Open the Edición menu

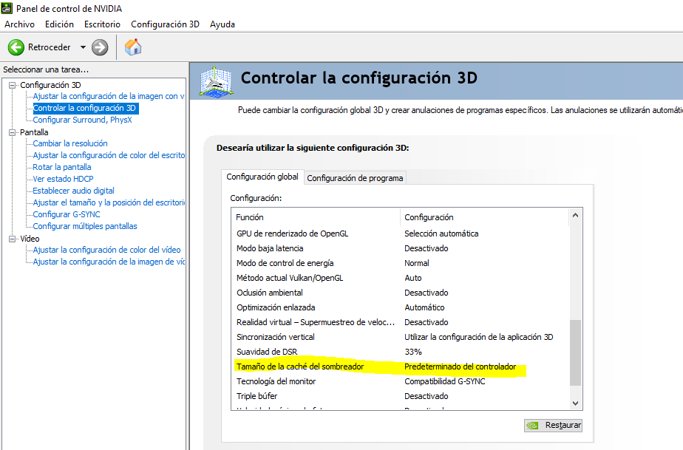click(59, 24)
